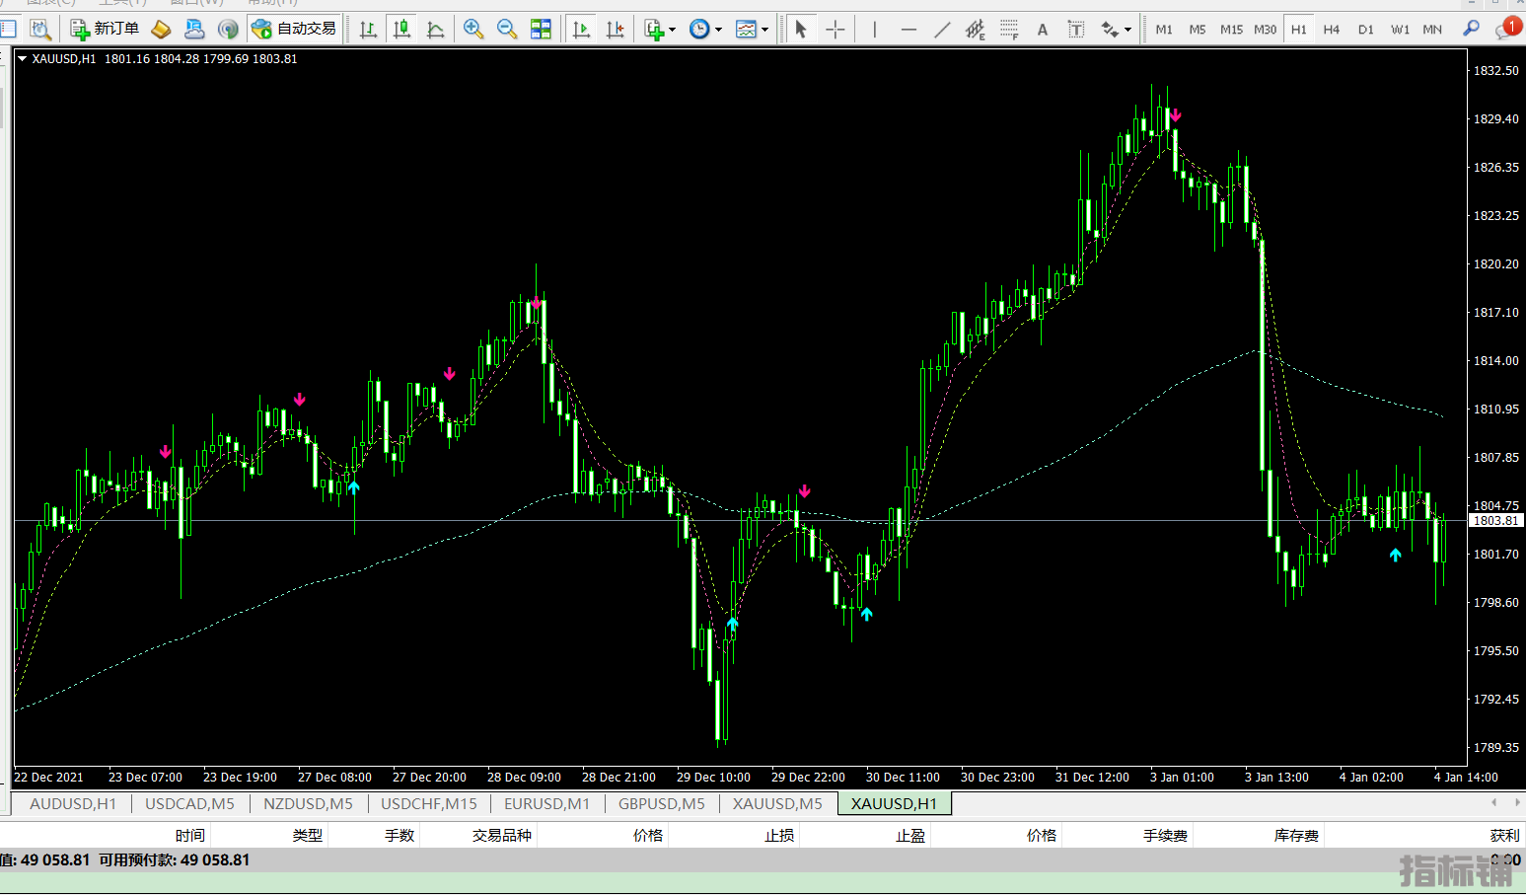Switch timeframe to MN

point(1432,29)
